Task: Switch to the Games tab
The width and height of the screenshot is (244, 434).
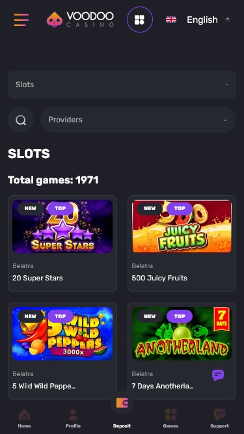Action: coord(170,418)
